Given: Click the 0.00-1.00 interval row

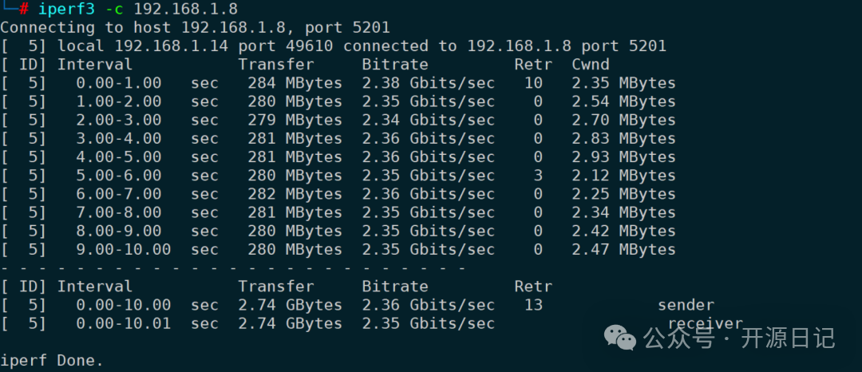Looking at the screenshot, I should [x=119, y=83].
